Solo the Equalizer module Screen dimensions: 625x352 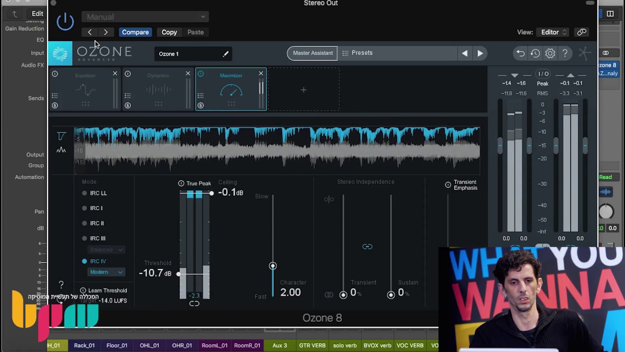55,106
